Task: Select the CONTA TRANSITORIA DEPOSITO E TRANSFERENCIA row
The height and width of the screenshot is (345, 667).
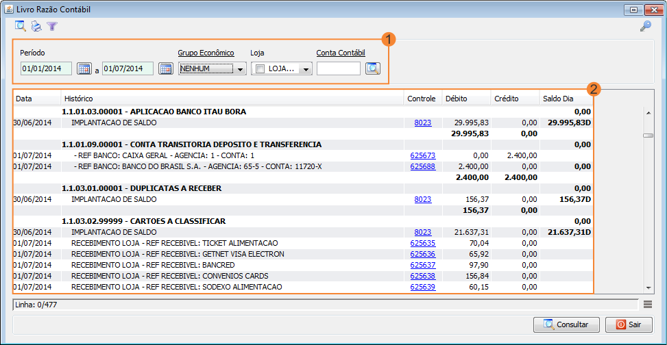Action: click(x=303, y=145)
